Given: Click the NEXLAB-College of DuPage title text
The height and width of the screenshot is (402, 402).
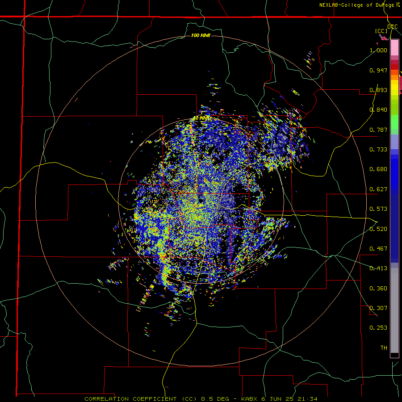Looking at the screenshot, I should click(356, 5).
